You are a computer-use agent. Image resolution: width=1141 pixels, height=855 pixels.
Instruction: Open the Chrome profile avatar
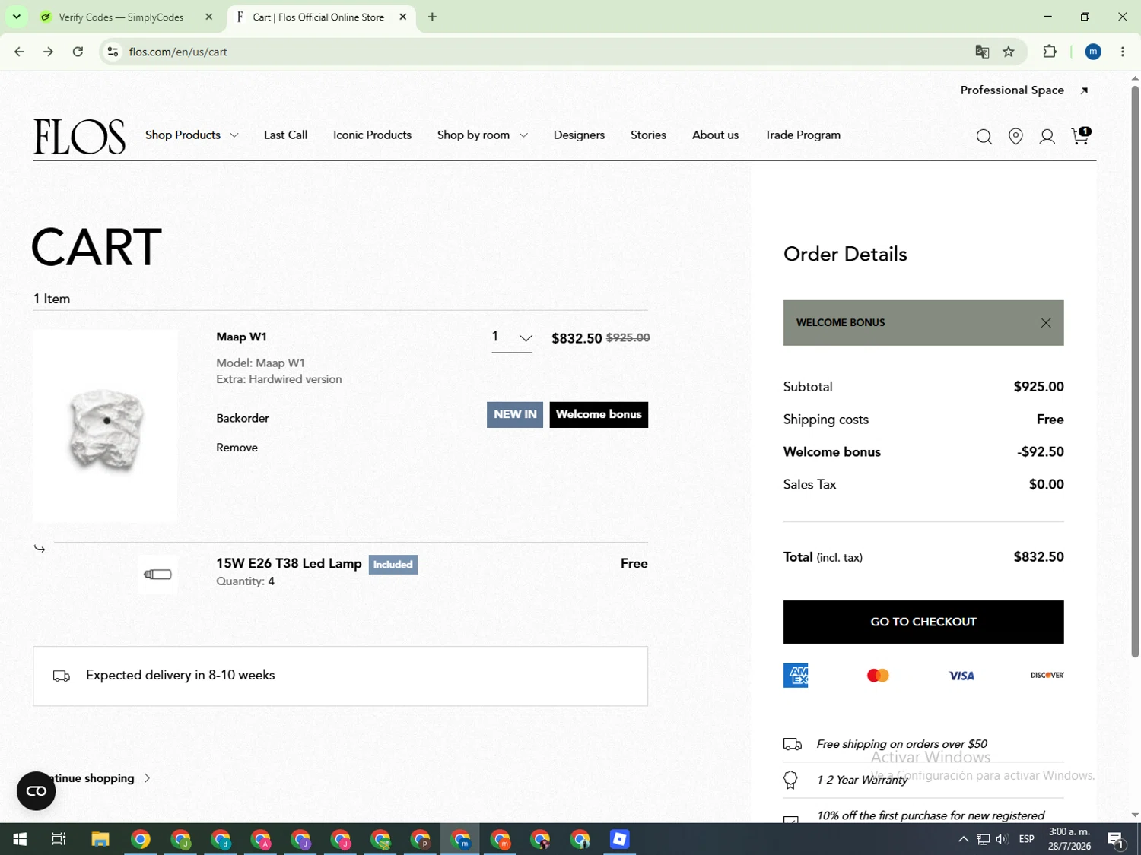[1093, 52]
